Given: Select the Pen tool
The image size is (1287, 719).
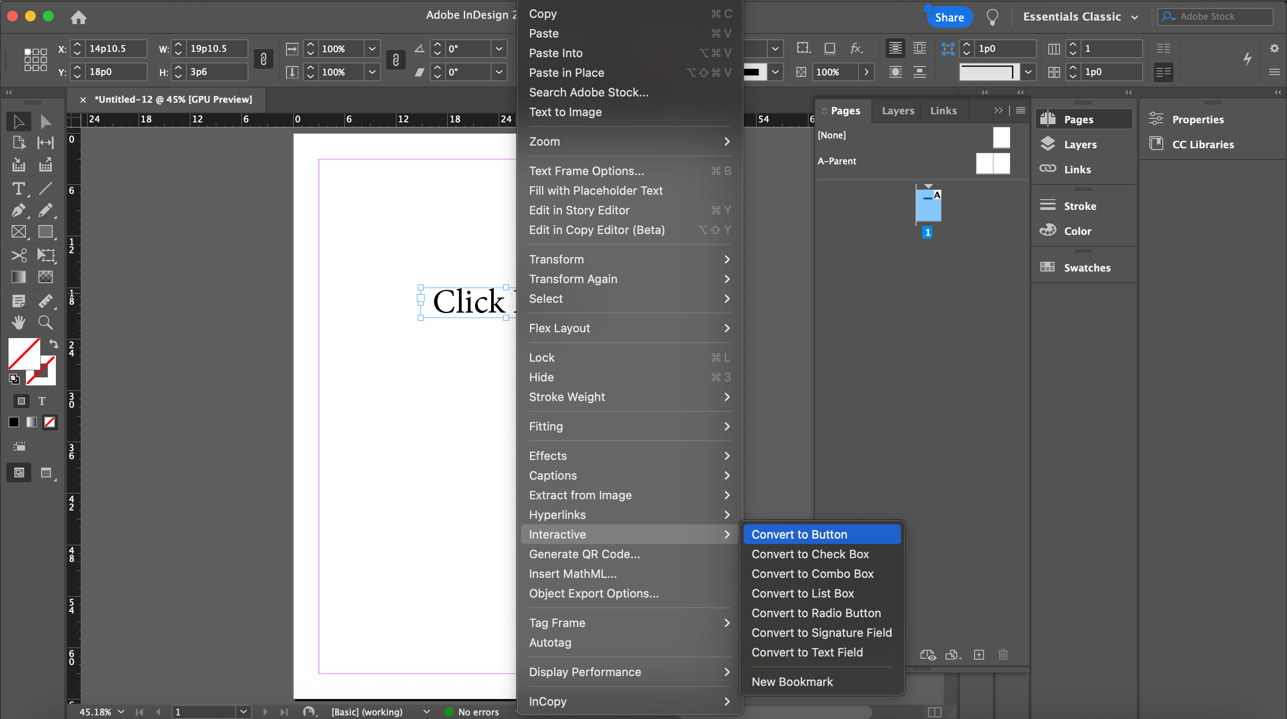Looking at the screenshot, I should point(18,211).
